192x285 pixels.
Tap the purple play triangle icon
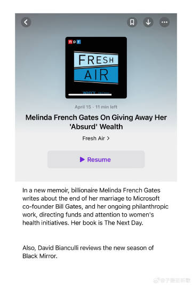[82, 159]
